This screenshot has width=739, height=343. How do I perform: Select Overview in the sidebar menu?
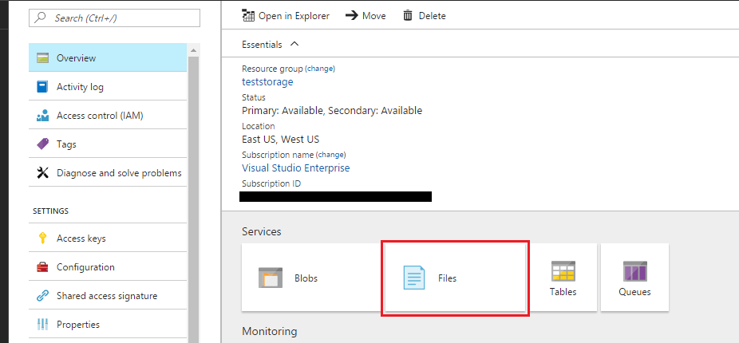coord(108,58)
